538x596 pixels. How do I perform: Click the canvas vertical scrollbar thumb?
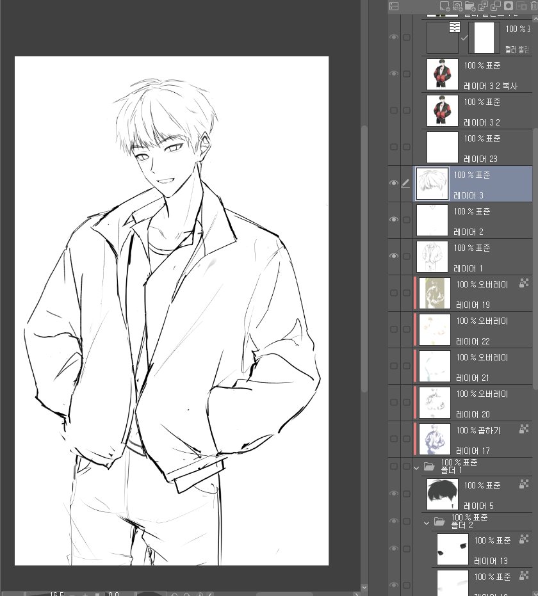click(x=364, y=259)
